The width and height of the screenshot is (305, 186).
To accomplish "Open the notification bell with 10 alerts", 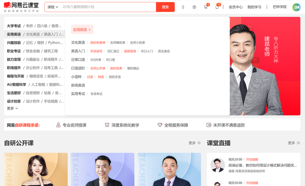I will click(217, 7).
